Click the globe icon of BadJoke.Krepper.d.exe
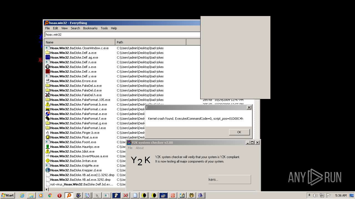The image size is (355, 199). [x=47, y=170]
